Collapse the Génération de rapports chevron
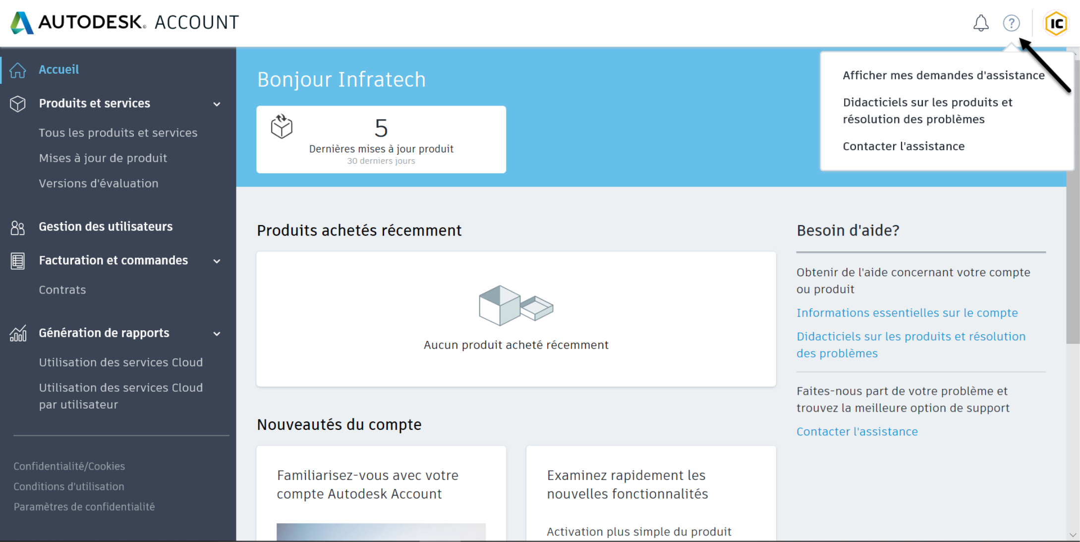The height and width of the screenshot is (542, 1080). pyautogui.click(x=217, y=334)
